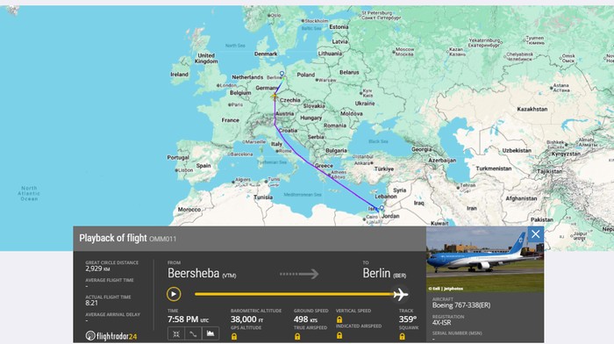Click the locked True Airspeed icon
Image resolution: width=614 pixels, height=344 pixels.
point(297,336)
